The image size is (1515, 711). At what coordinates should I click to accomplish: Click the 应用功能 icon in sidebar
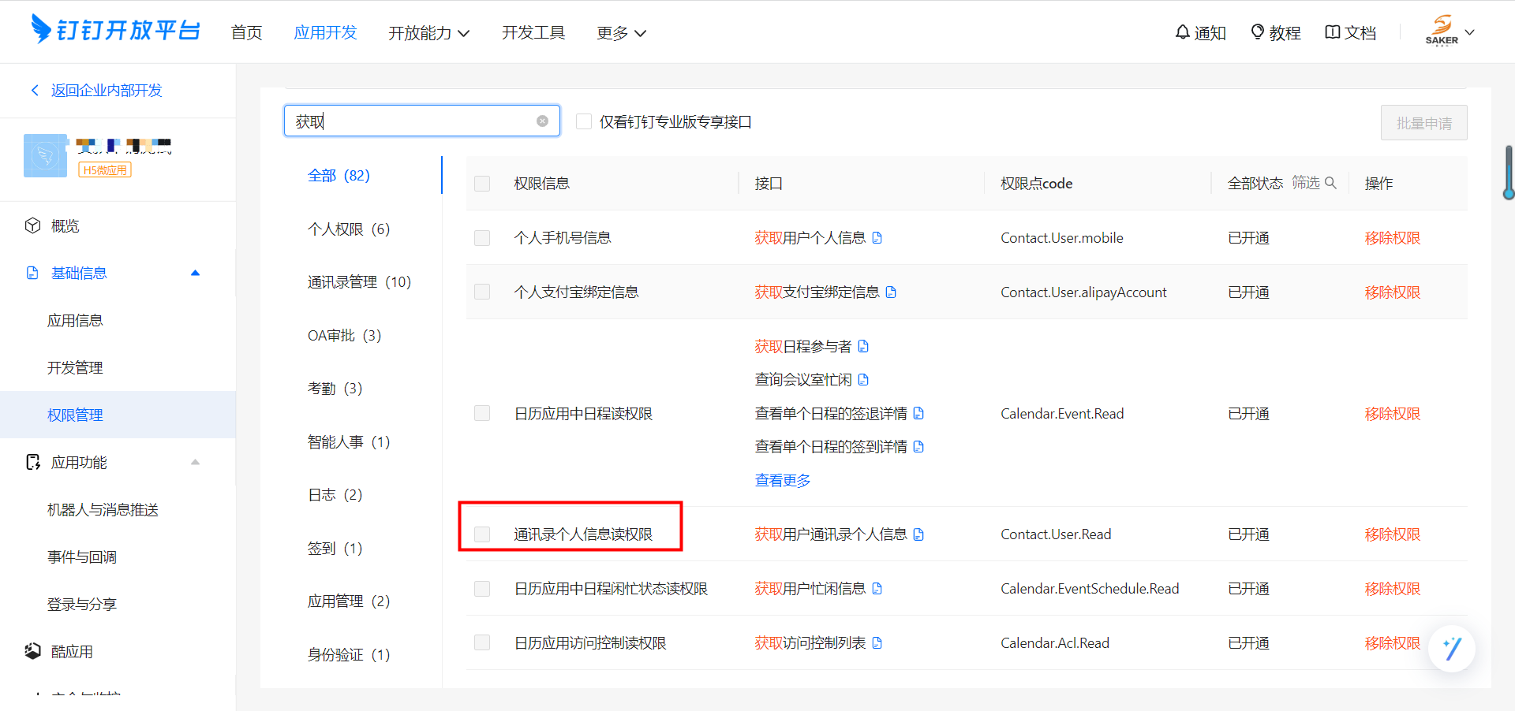coord(32,462)
